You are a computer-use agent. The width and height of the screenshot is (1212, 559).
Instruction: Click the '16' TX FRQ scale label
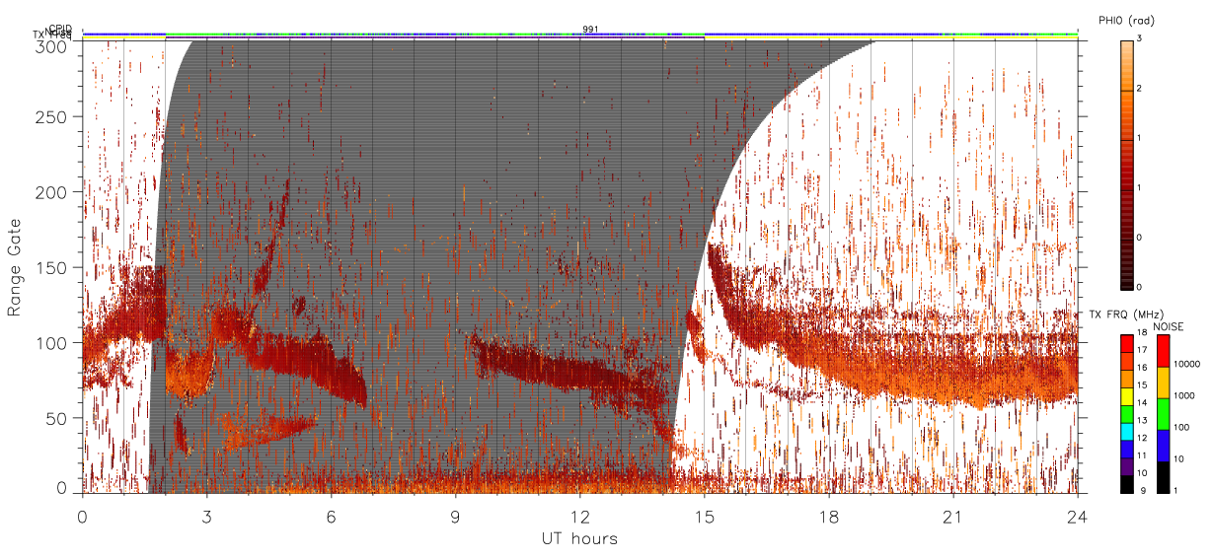(x=1144, y=368)
